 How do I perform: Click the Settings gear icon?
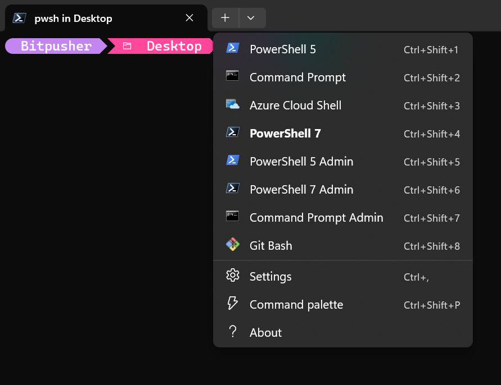click(233, 275)
